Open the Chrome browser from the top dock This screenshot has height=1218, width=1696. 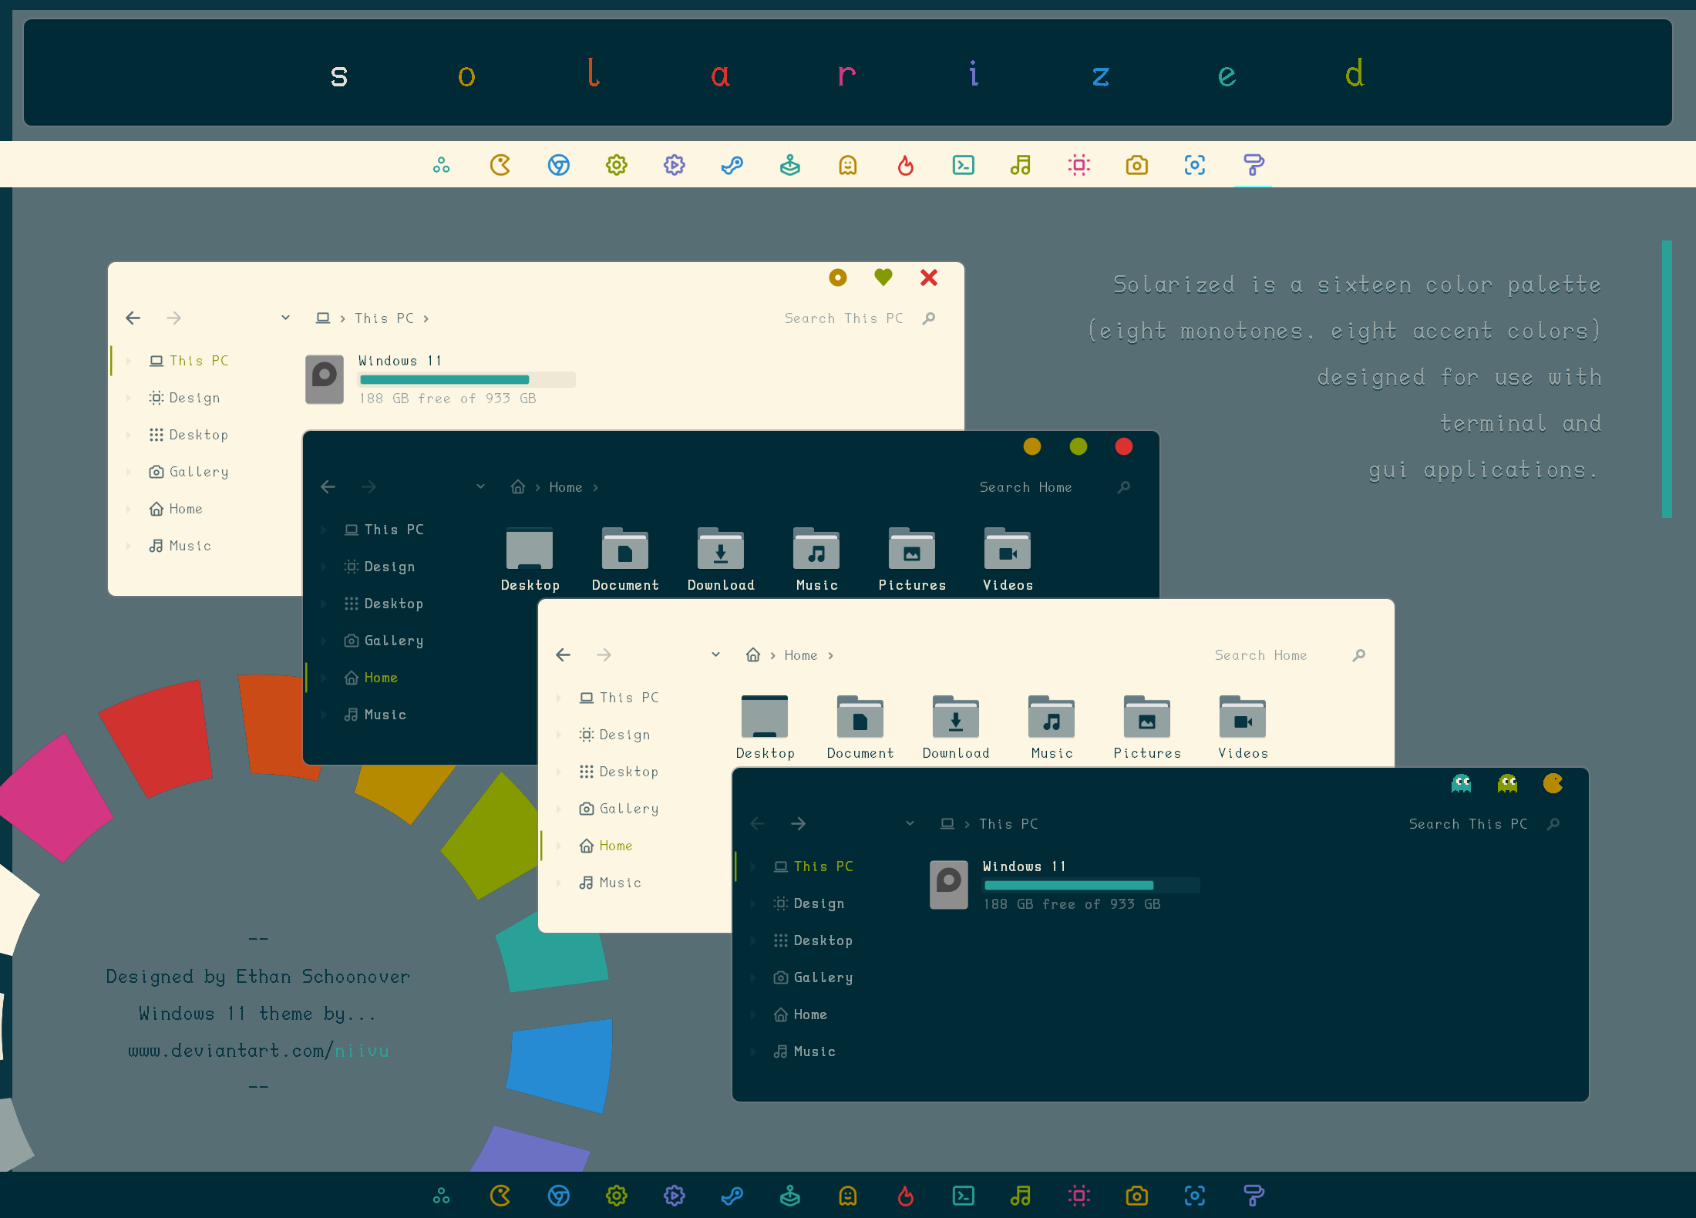pyautogui.click(x=558, y=164)
